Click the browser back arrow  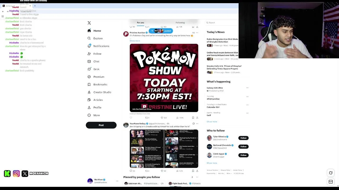3,11
